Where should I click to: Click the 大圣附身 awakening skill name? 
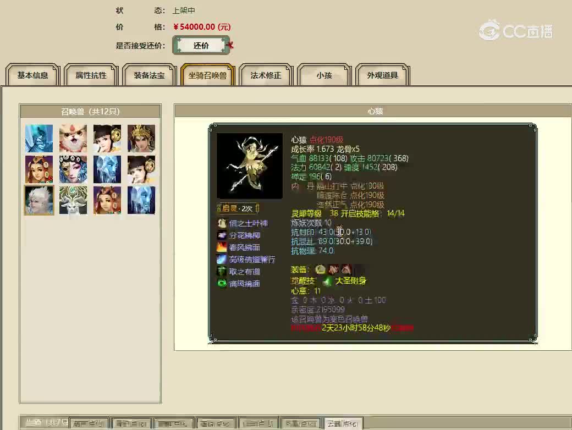(350, 281)
